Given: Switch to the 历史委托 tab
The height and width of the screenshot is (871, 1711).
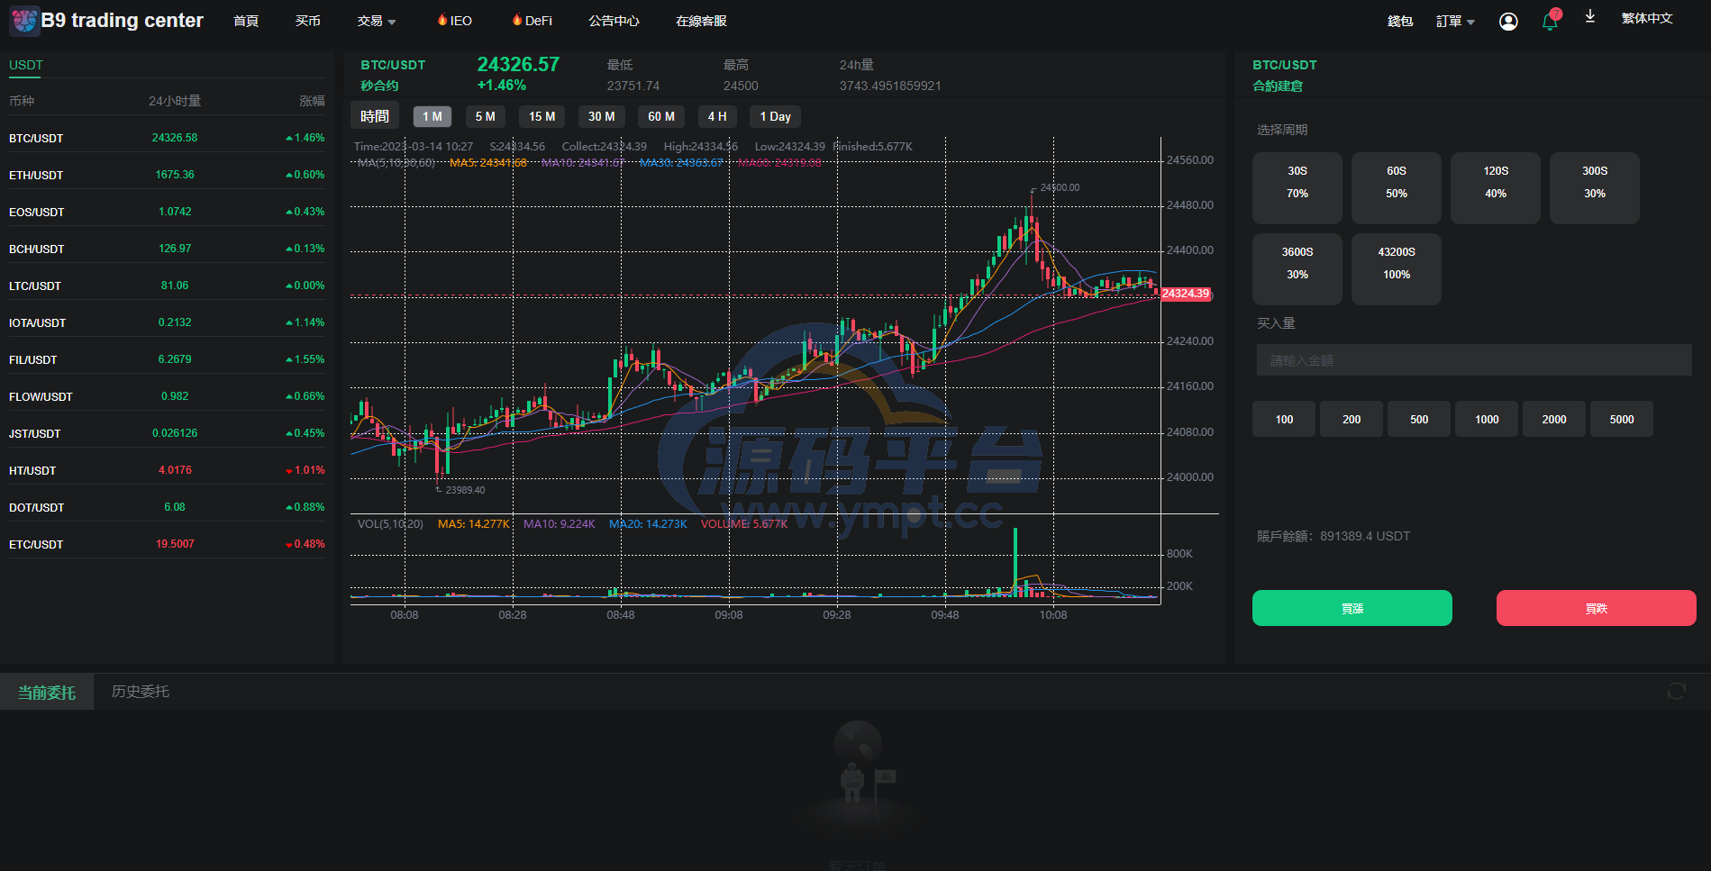Looking at the screenshot, I should point(141,692).
